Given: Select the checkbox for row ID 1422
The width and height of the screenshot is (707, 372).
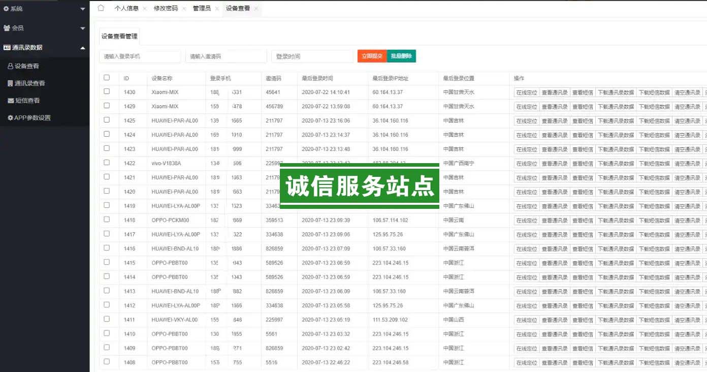Looking at the screenshot, I should 107,163.
